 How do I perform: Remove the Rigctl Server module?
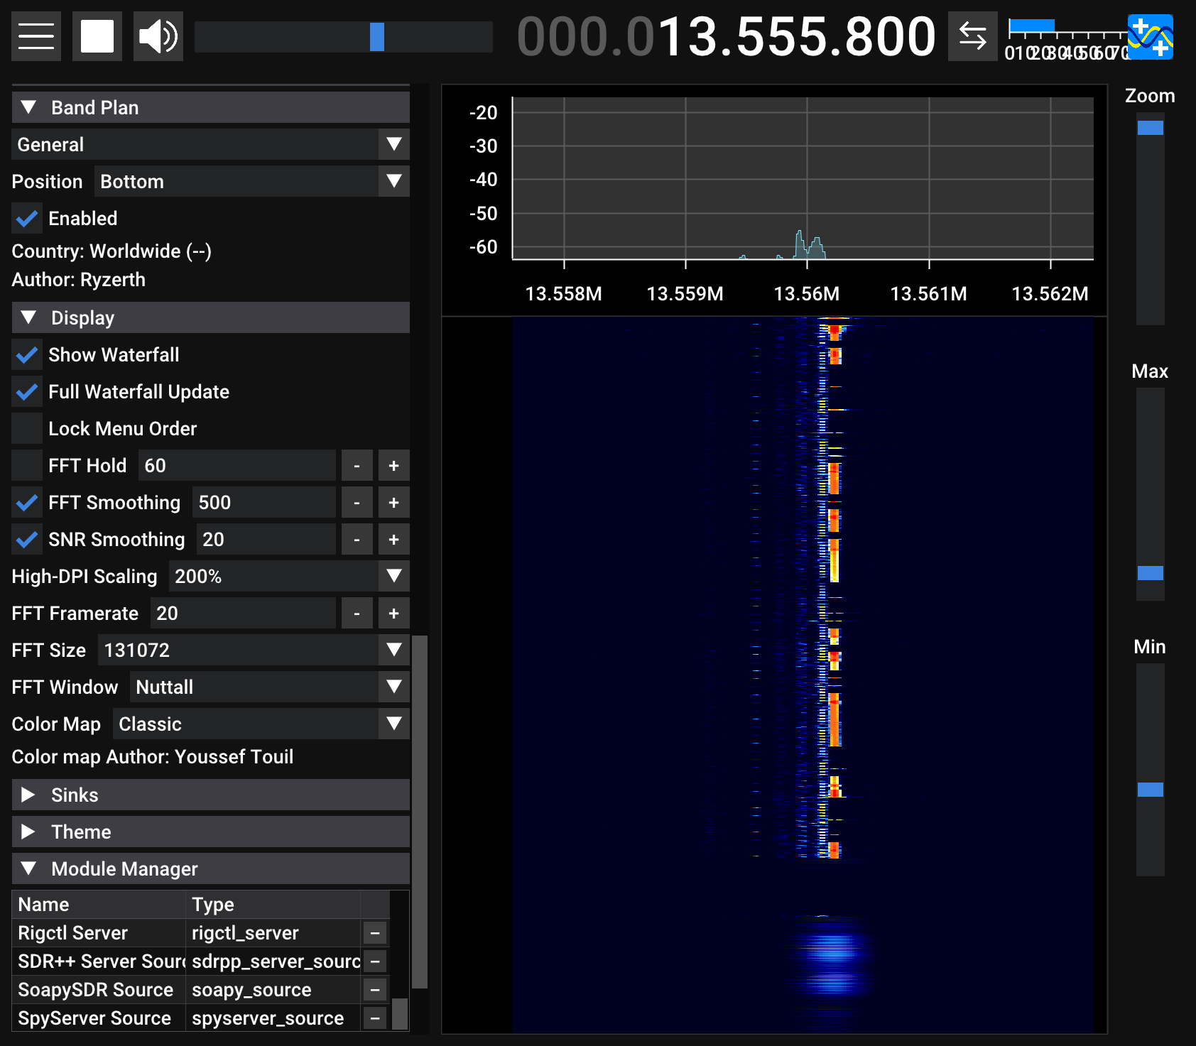375,932
